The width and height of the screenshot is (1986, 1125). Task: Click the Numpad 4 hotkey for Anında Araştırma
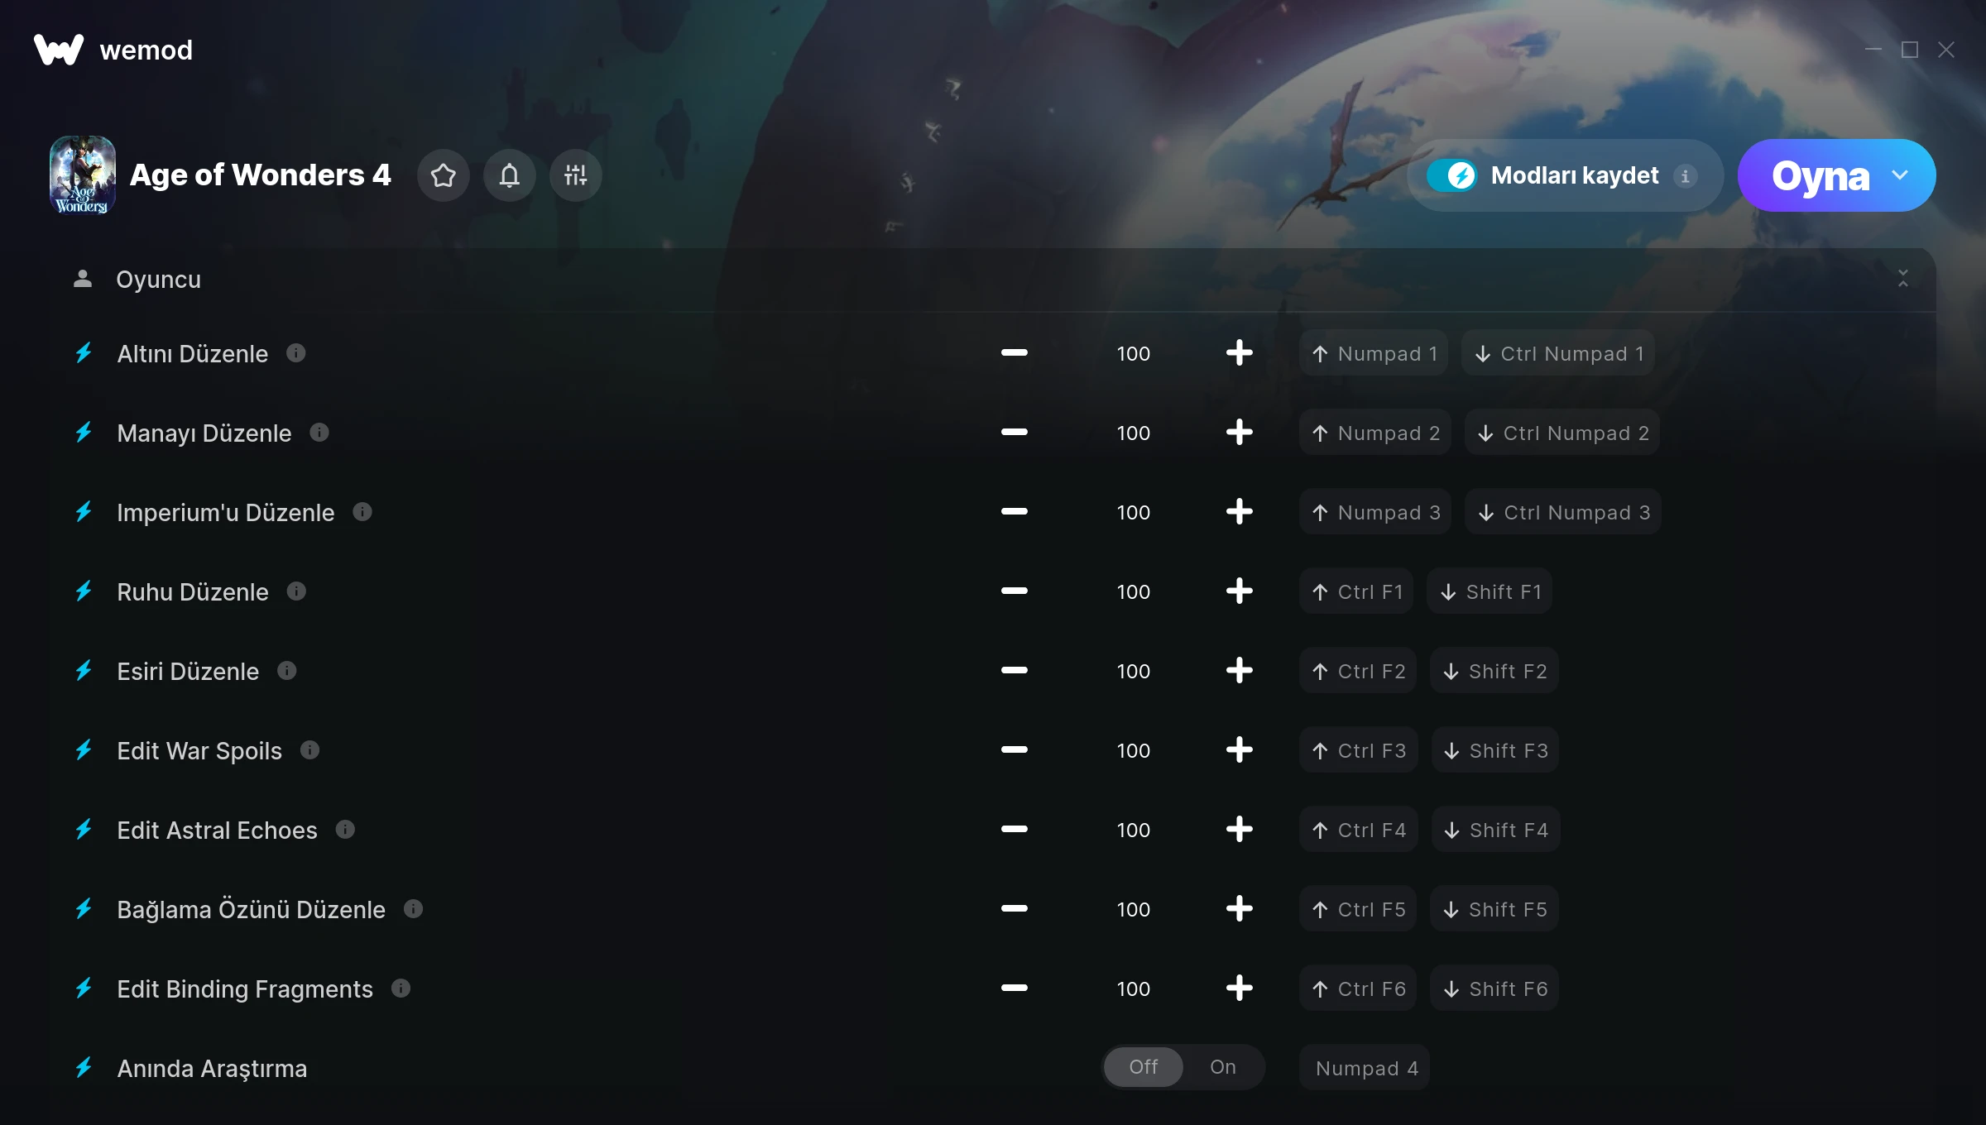click(x=1365, y=1068)
